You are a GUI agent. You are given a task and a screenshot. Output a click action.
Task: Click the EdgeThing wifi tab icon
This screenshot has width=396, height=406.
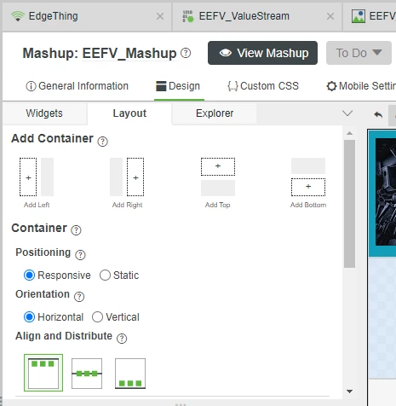click(18, 16)
